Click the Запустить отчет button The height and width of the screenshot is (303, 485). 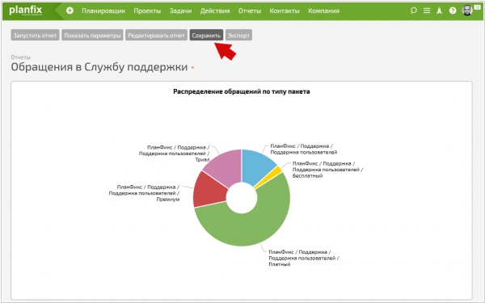point(35,36)
